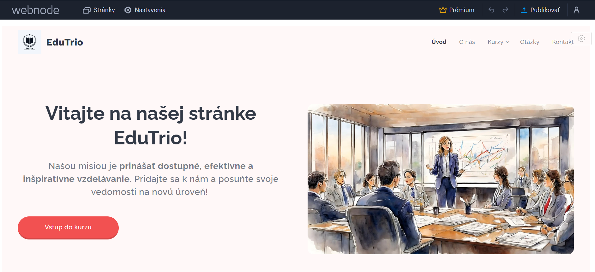Open the Stránky pages panel
595x272 pixels.
coord(99,10)
